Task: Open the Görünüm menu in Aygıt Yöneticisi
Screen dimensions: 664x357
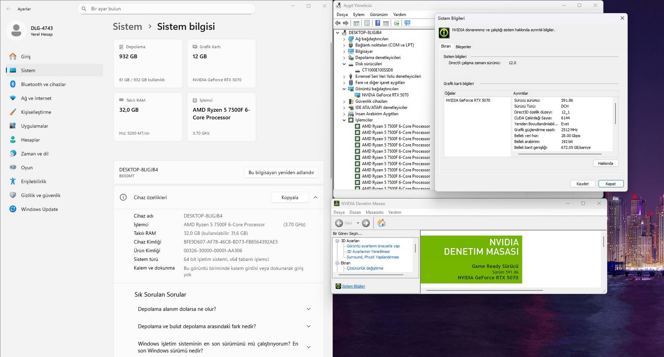Action: coord(379,15)
